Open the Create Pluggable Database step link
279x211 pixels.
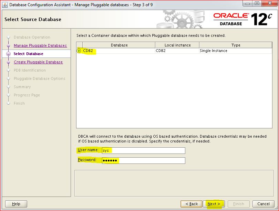[38, 62]
